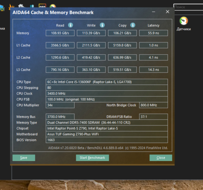Image resolution: width=203 pixels, height=190 pixels.
Task: Click the Поиск search field
Action: click(x=188, y=7)
